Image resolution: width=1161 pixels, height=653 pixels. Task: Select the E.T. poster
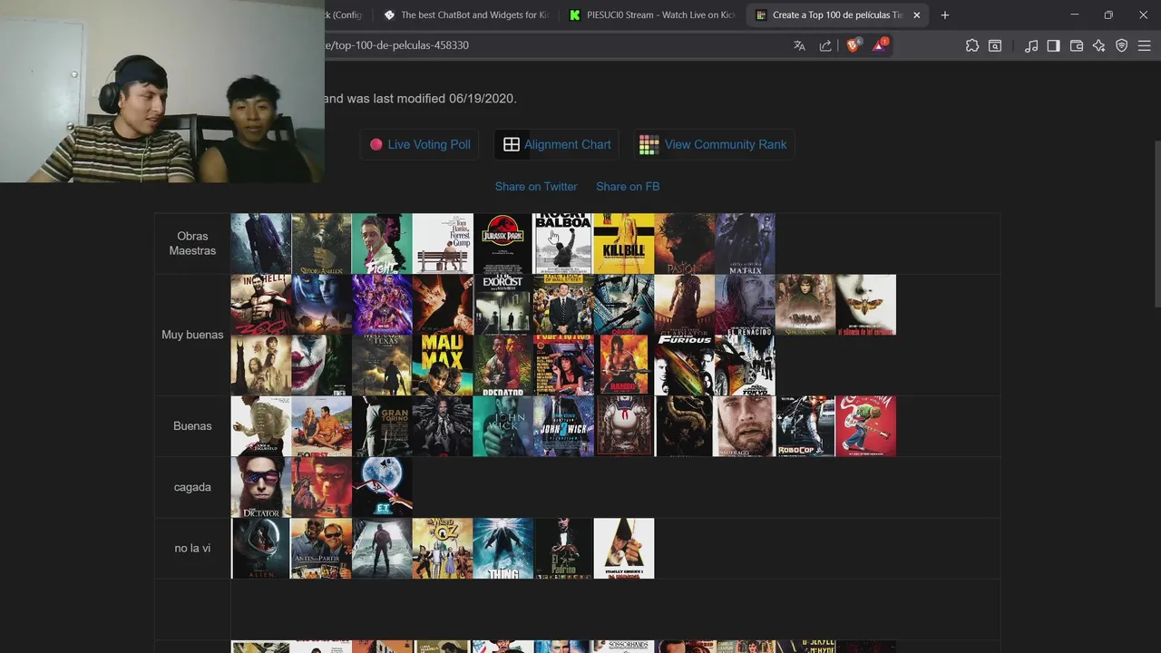point(382,487)
